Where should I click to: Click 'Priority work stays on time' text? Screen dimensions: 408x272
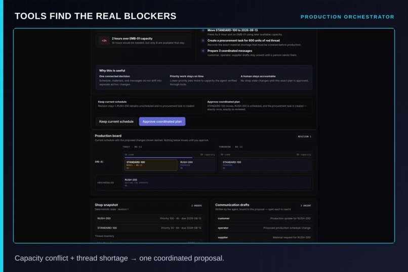[187, 76]
